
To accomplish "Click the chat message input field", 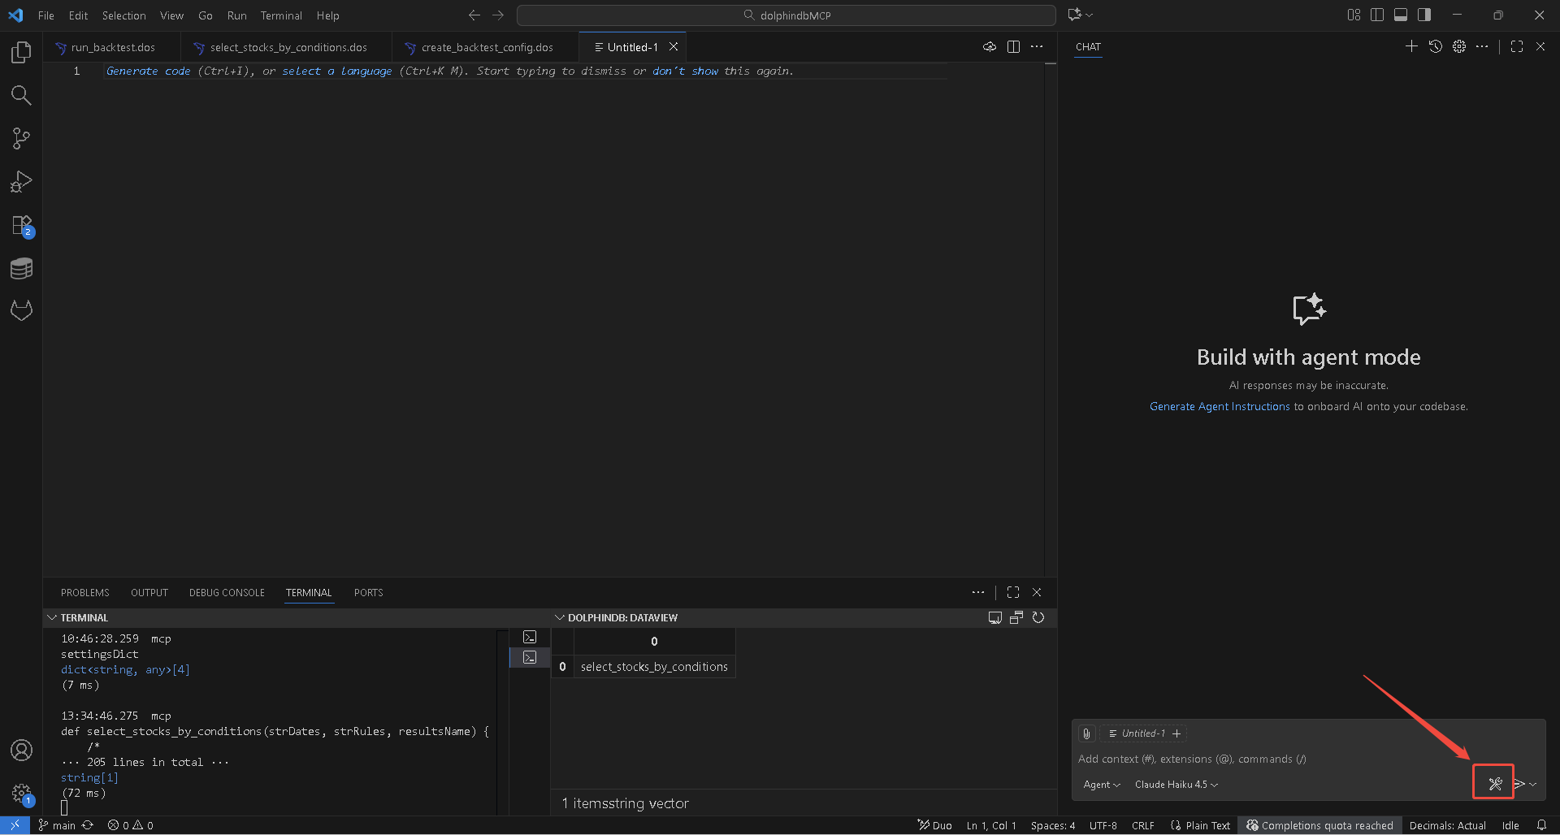I will click(x=1267, y=759).
